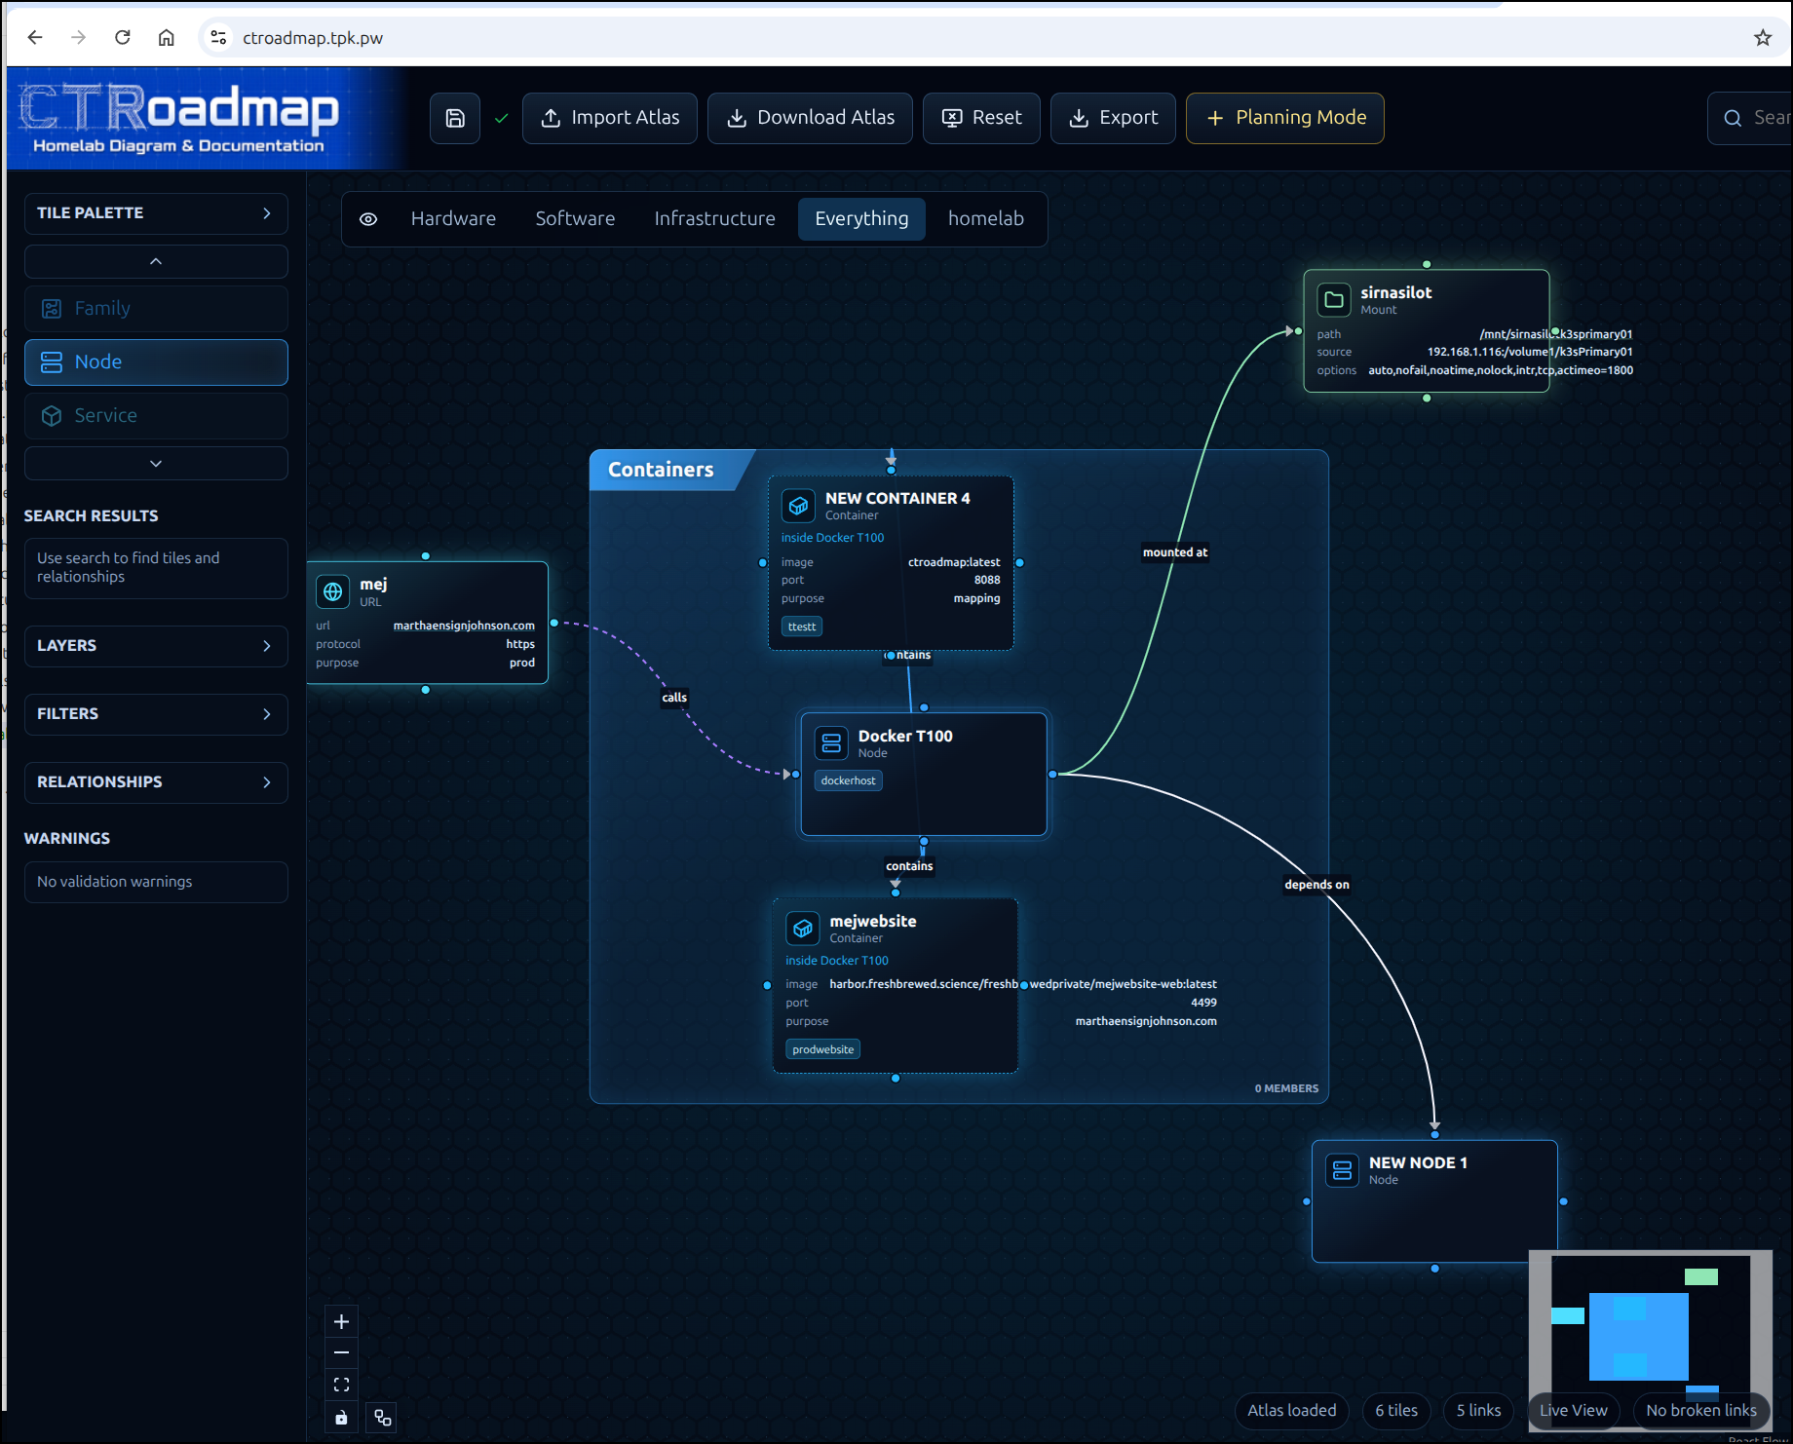
Task: Select the Node tile in palette
Action: (x=156, y=362)
